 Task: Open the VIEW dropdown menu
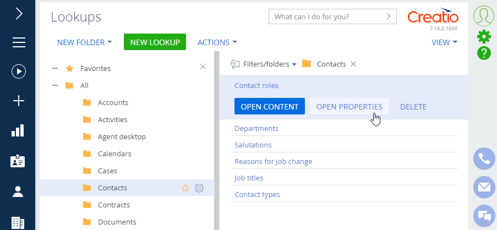point(444,42)
